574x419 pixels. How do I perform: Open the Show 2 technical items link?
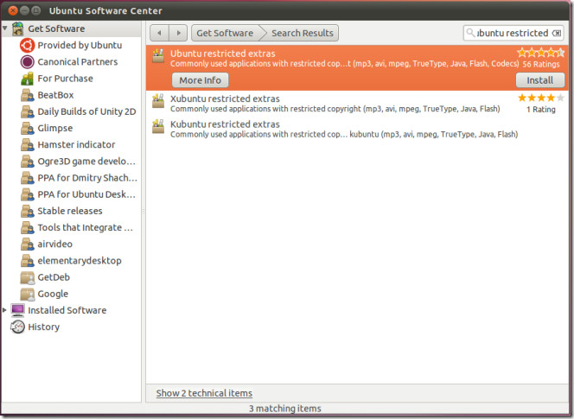pyautogui.click(x=204, y=393)
